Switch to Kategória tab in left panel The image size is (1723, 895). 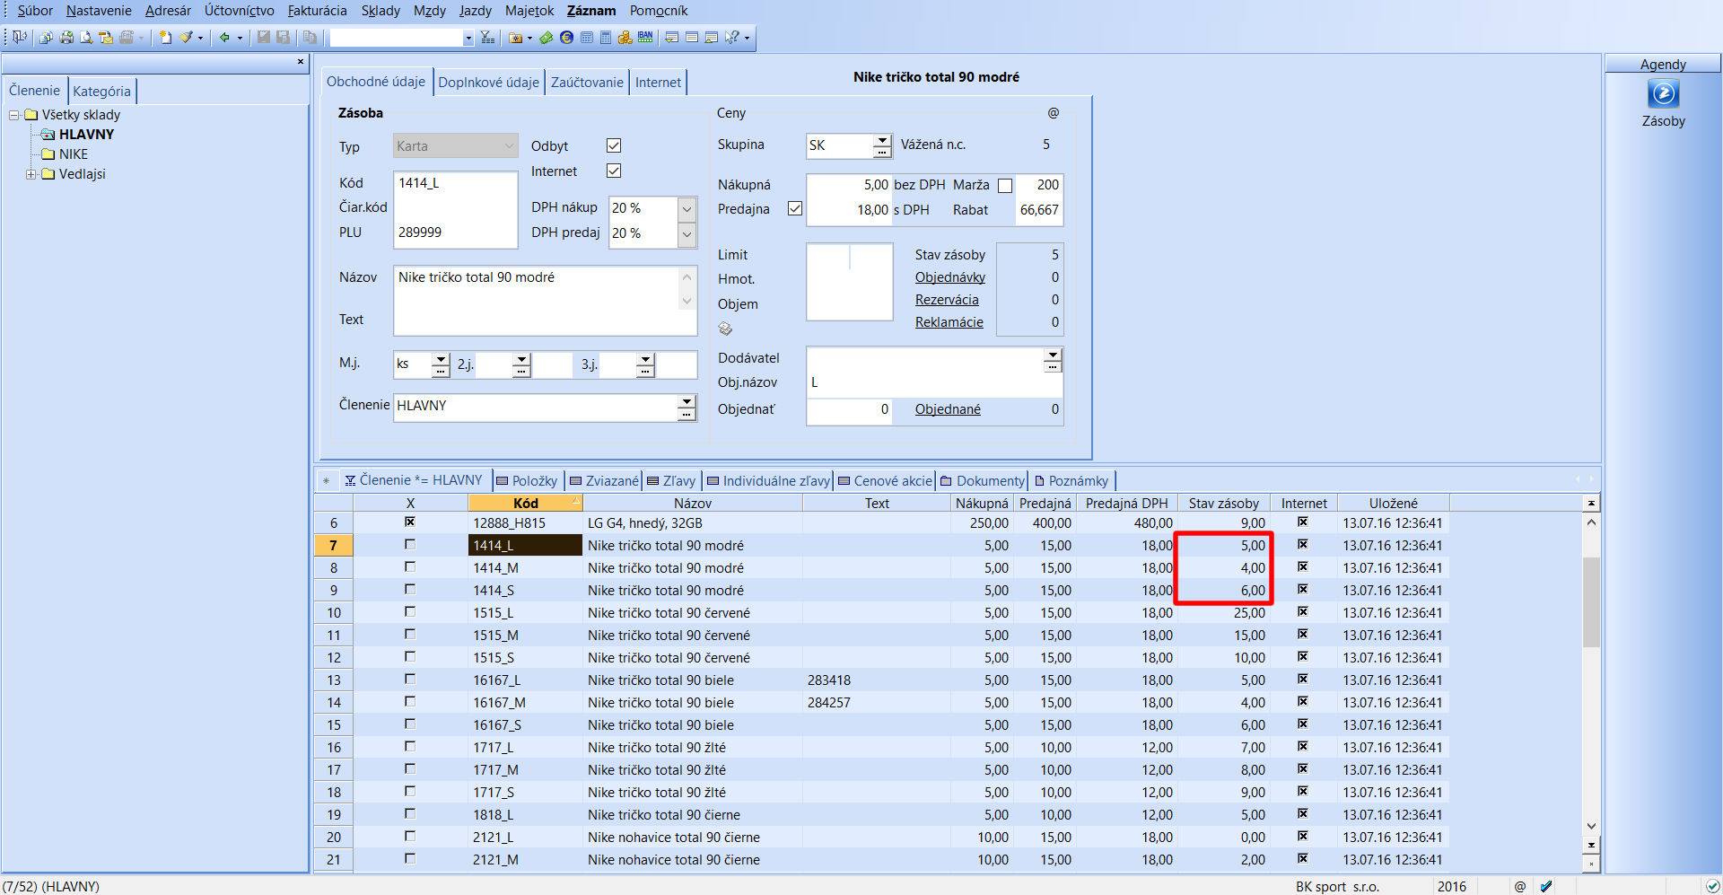[102, 91]
